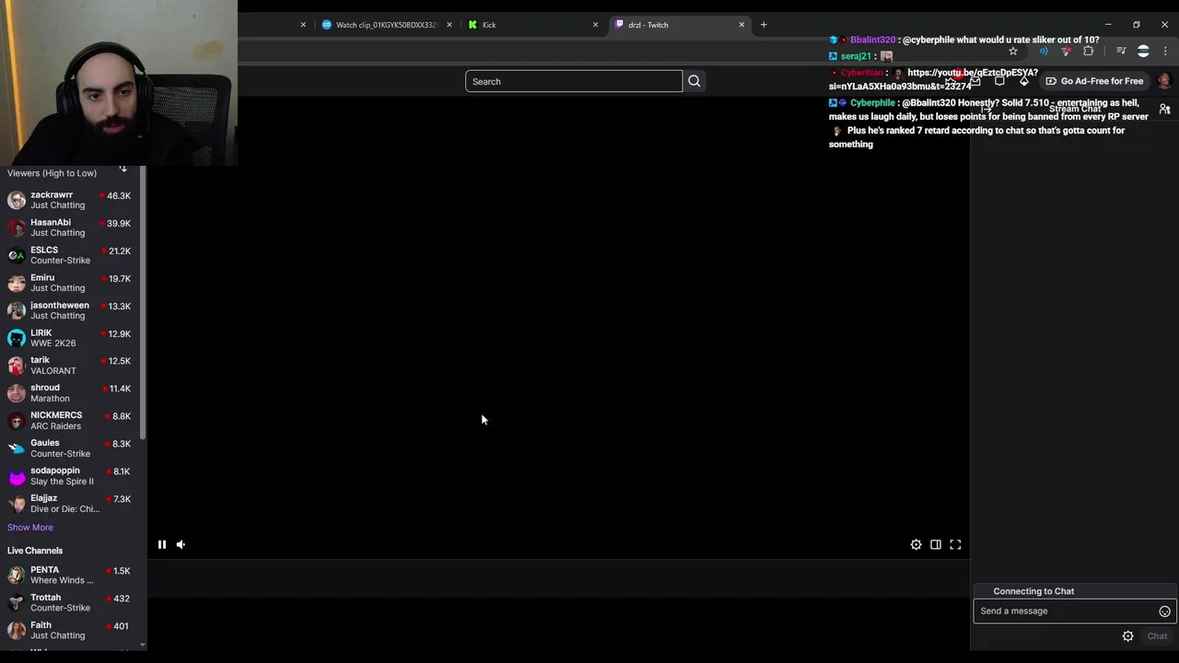
Task: Click the Live Channels heading
Action: pyautogui.click(x=35, y=551)
